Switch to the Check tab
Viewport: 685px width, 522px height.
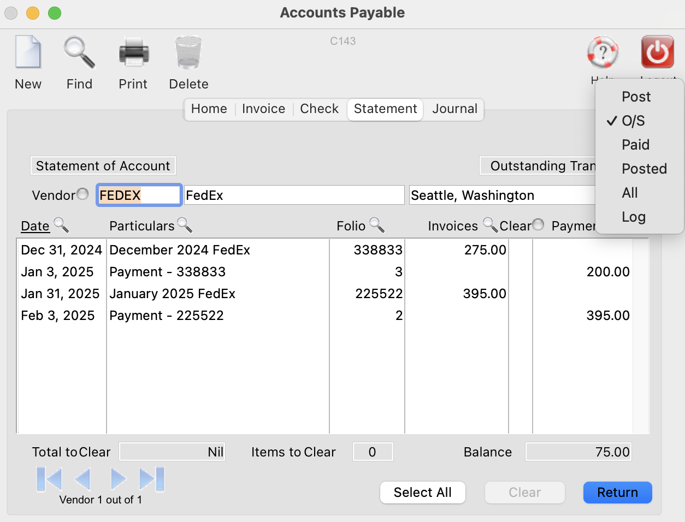click(x=320, y=109)
